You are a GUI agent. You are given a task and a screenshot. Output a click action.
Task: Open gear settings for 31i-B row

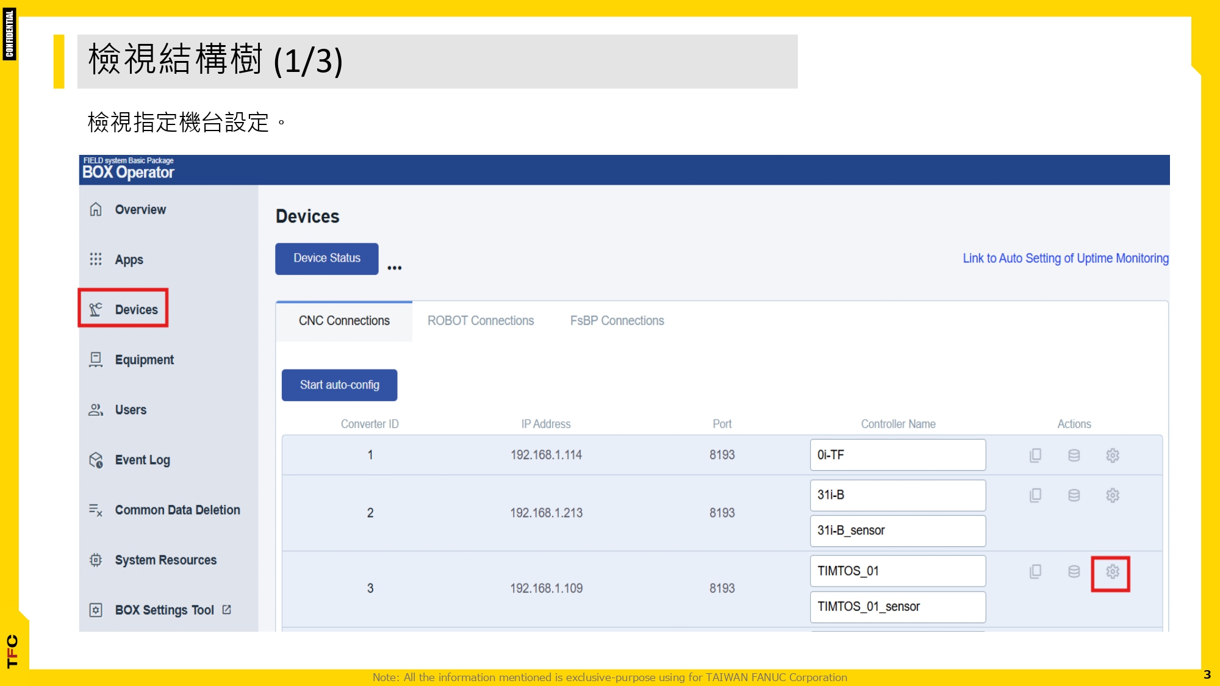(x=1113, y=495)
